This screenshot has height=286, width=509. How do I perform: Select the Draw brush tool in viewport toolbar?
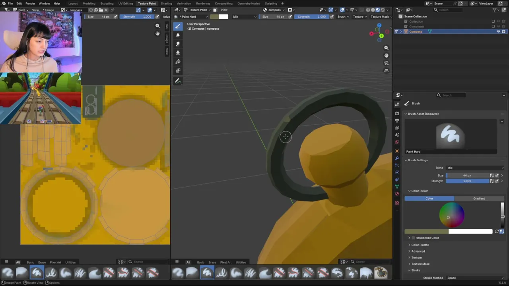click(x=178, y=26)
